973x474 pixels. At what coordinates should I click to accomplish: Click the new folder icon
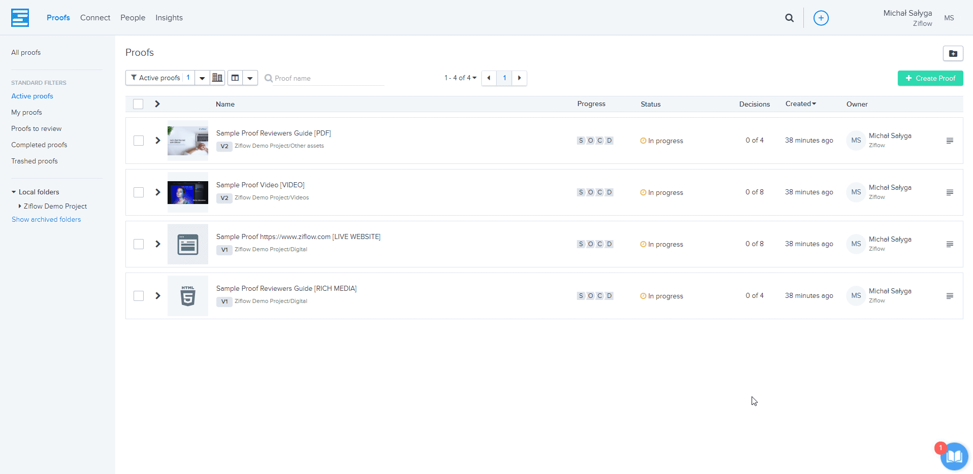(953, 53)
